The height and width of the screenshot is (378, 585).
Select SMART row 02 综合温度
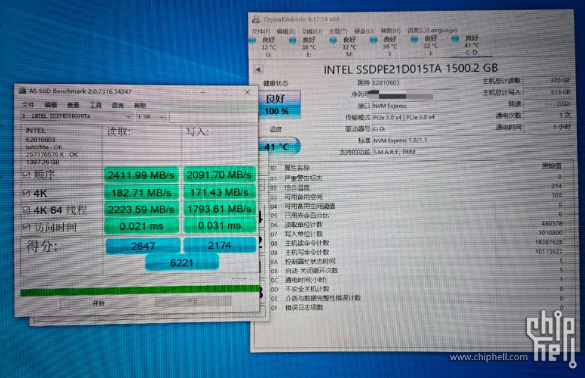(416, 187)
